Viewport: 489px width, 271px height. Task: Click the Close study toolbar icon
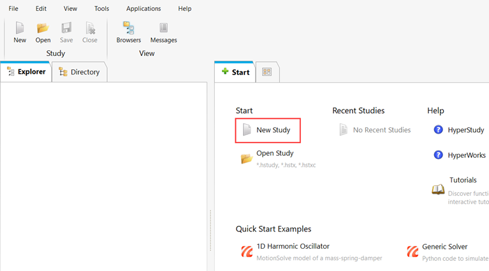click(90, 29)
